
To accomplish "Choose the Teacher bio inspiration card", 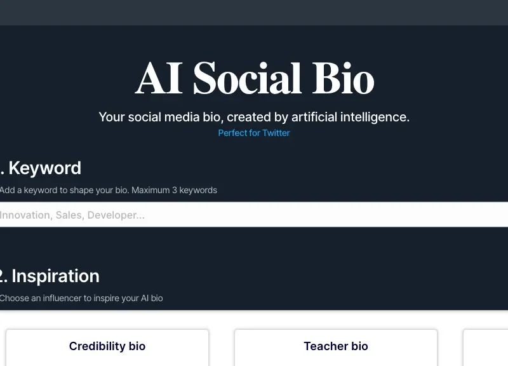I will (x=335, y=346).
